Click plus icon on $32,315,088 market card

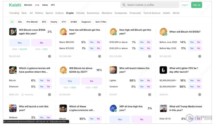point(149,56)
